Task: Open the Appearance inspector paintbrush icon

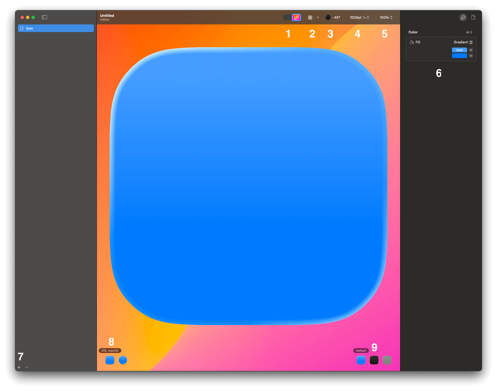Action: 463,17
